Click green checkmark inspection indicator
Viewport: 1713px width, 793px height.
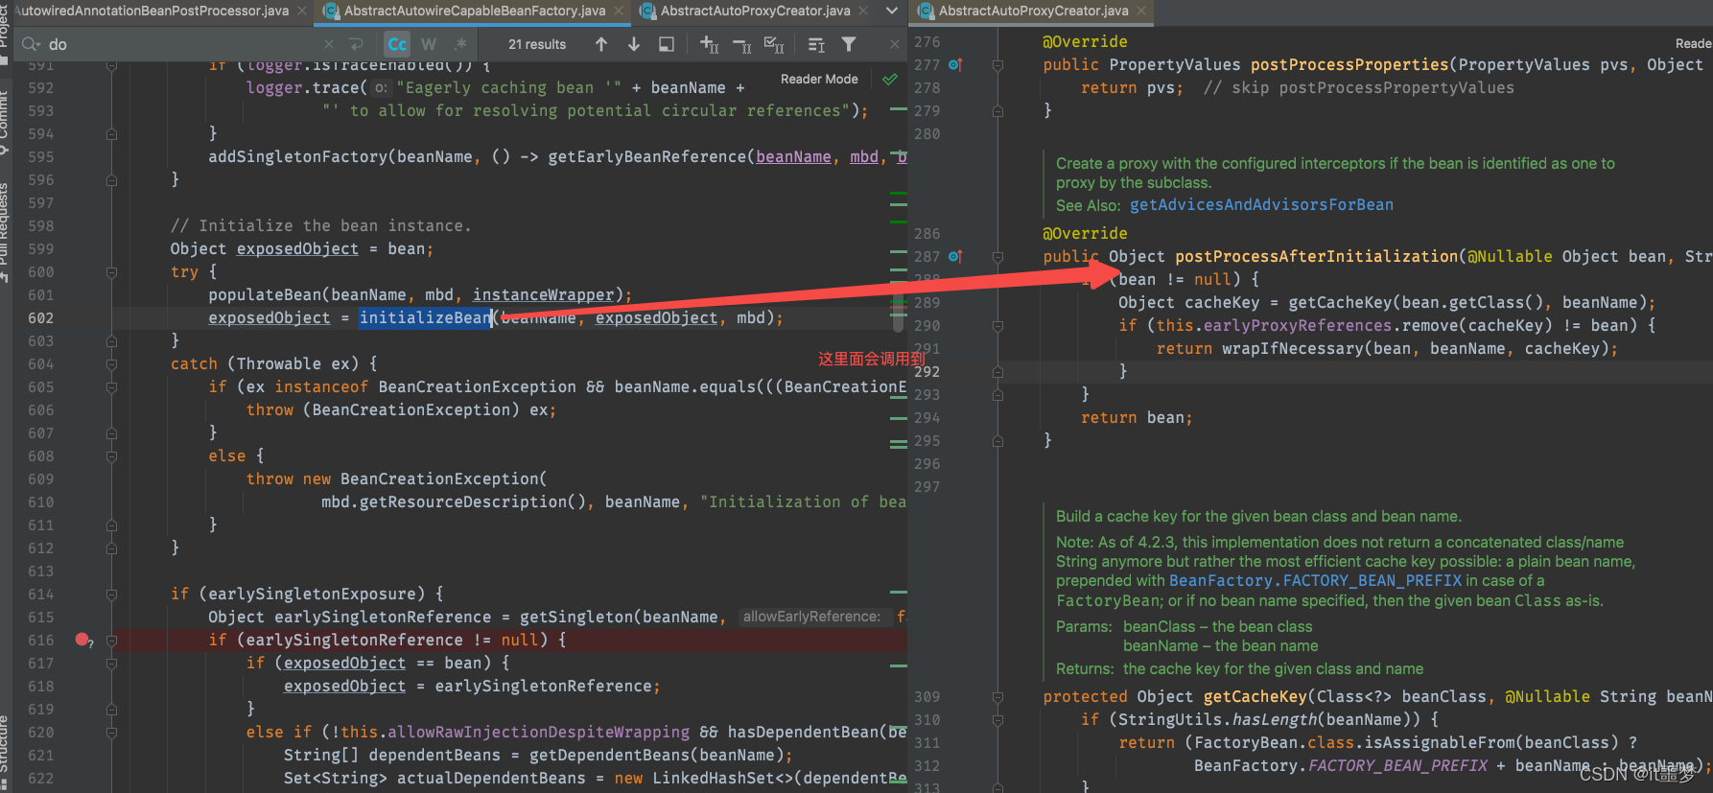point(890,79)
